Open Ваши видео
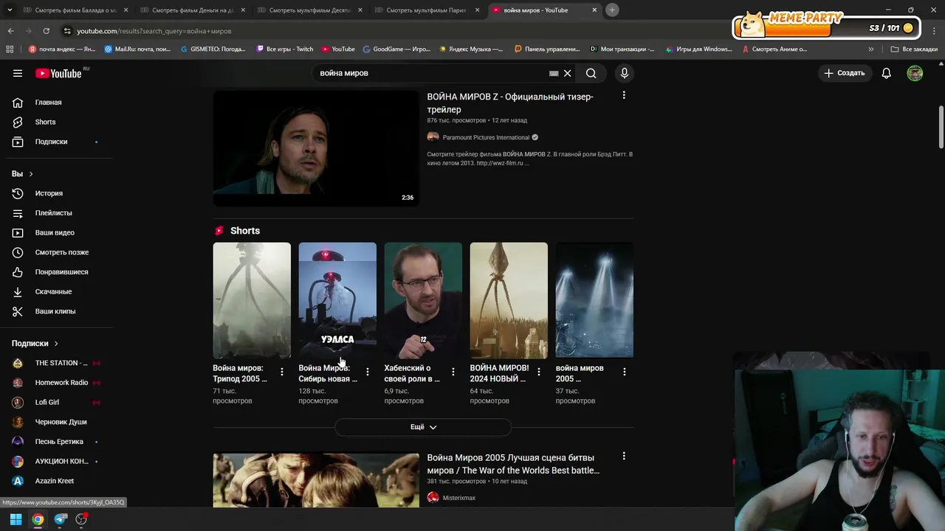 (56, 232)
